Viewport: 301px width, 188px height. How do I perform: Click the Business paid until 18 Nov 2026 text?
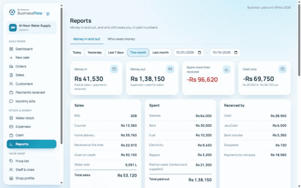point(269,8)
